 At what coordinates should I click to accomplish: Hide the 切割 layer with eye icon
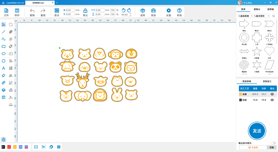272,100
